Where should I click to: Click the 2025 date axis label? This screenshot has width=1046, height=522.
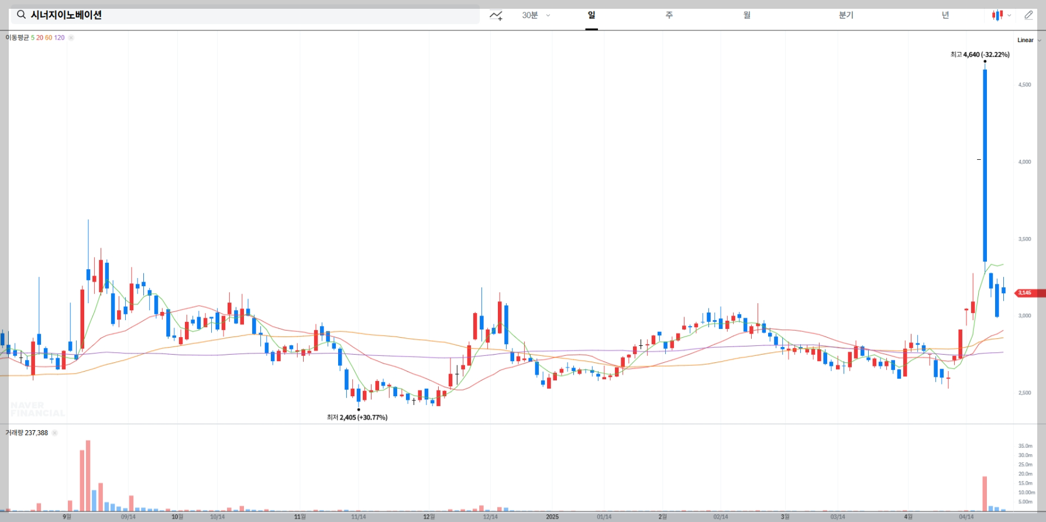click(x=552, y=517)
